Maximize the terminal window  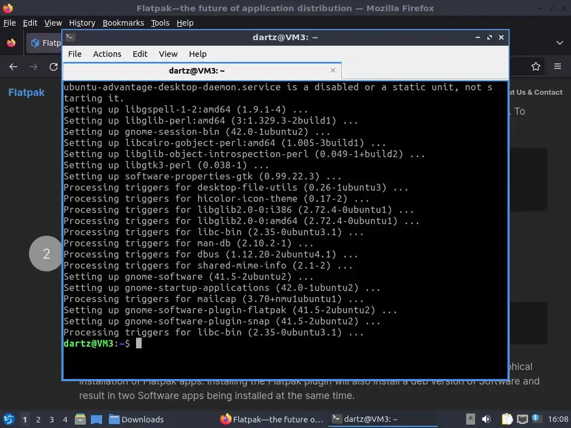pos(490,37)
